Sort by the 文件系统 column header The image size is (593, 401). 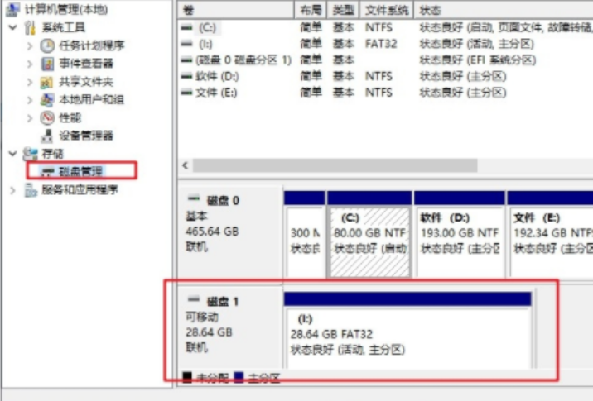(x=388, y=9)
